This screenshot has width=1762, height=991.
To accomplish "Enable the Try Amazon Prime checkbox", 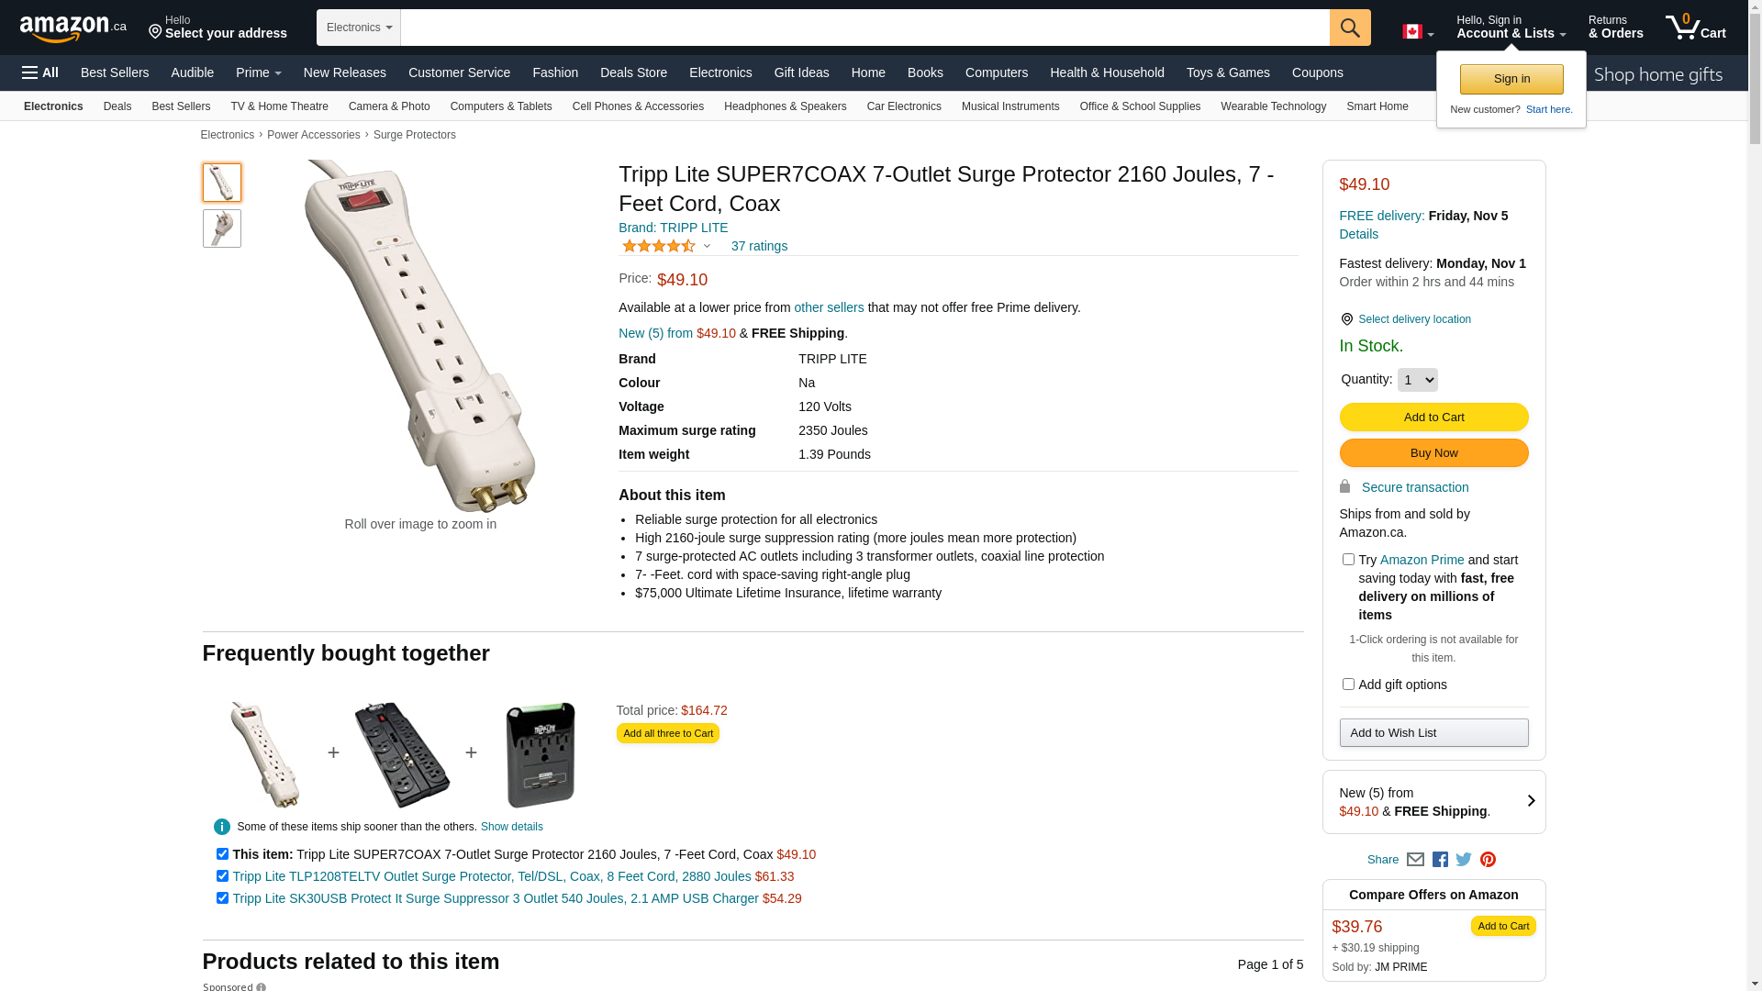I will (x=1348, y=560).
